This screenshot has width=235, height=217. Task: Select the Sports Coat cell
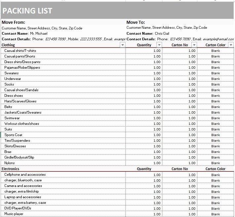coord(63,135)
